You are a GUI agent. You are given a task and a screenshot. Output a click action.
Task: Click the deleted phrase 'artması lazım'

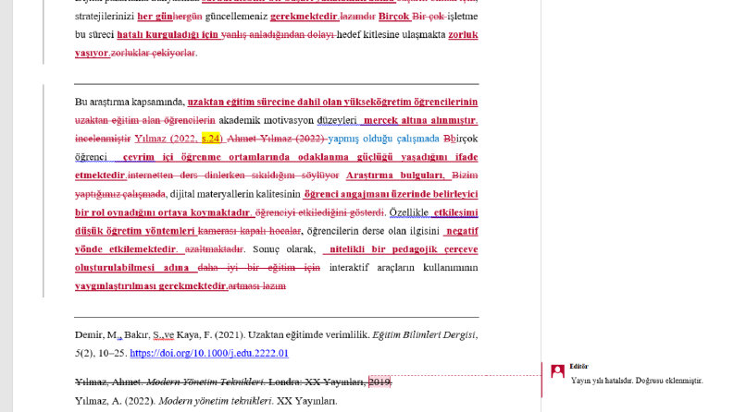click(x=257, y=285)
